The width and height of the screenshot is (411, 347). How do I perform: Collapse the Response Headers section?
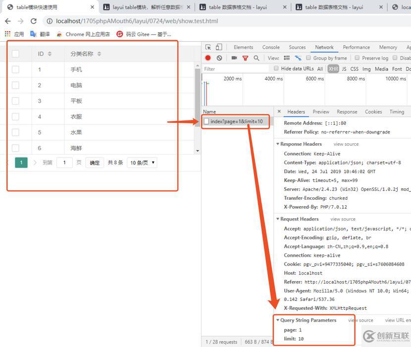pos(278,144)
